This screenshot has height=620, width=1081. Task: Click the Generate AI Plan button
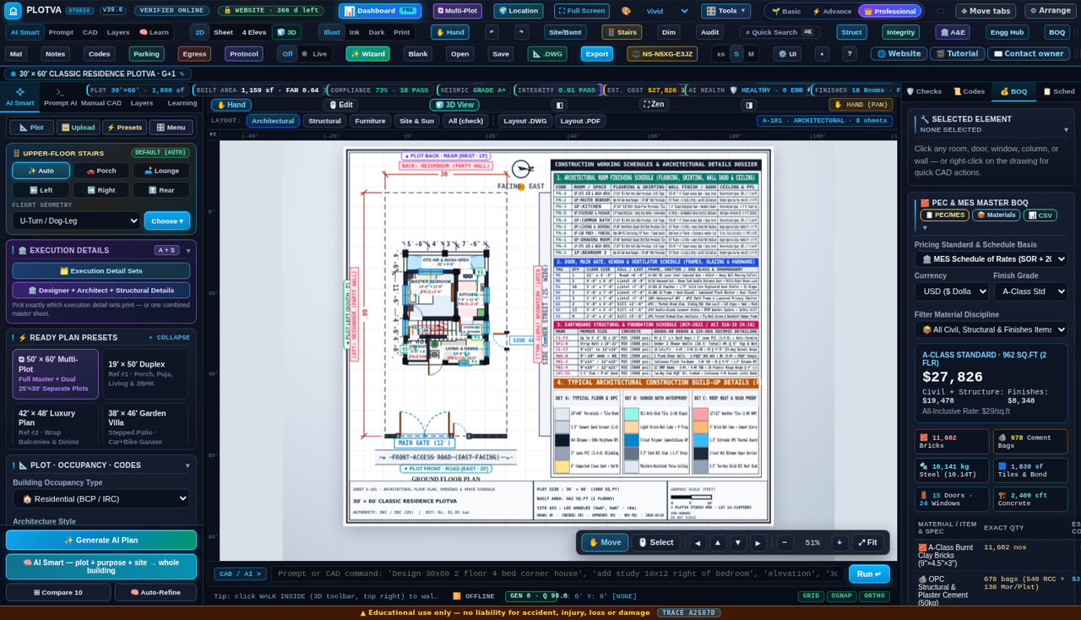tap(100, 540)
